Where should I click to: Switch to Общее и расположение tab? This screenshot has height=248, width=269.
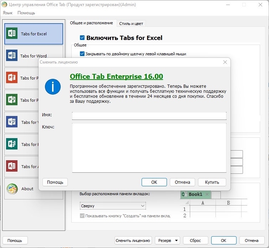pos(91,23)
